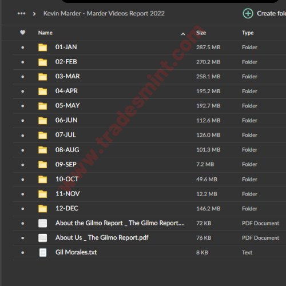Open About Us _ The Gilmo Report.pdf
This screenshot has width=286, height=286.
pyautogui.click(x=102, y=237)
